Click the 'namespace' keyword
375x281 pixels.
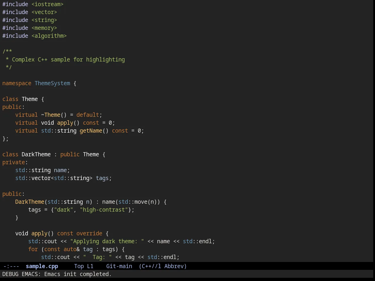pos(17,83)
